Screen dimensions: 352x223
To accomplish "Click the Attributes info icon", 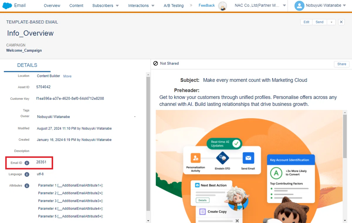I will 27,186.
